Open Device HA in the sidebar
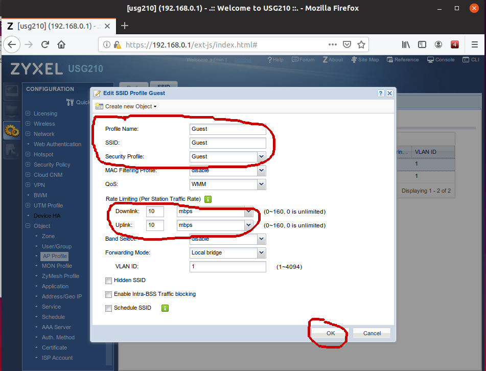The height and width of the screenshot is (371, 486). pyautogui.click(x=47, y=216)
